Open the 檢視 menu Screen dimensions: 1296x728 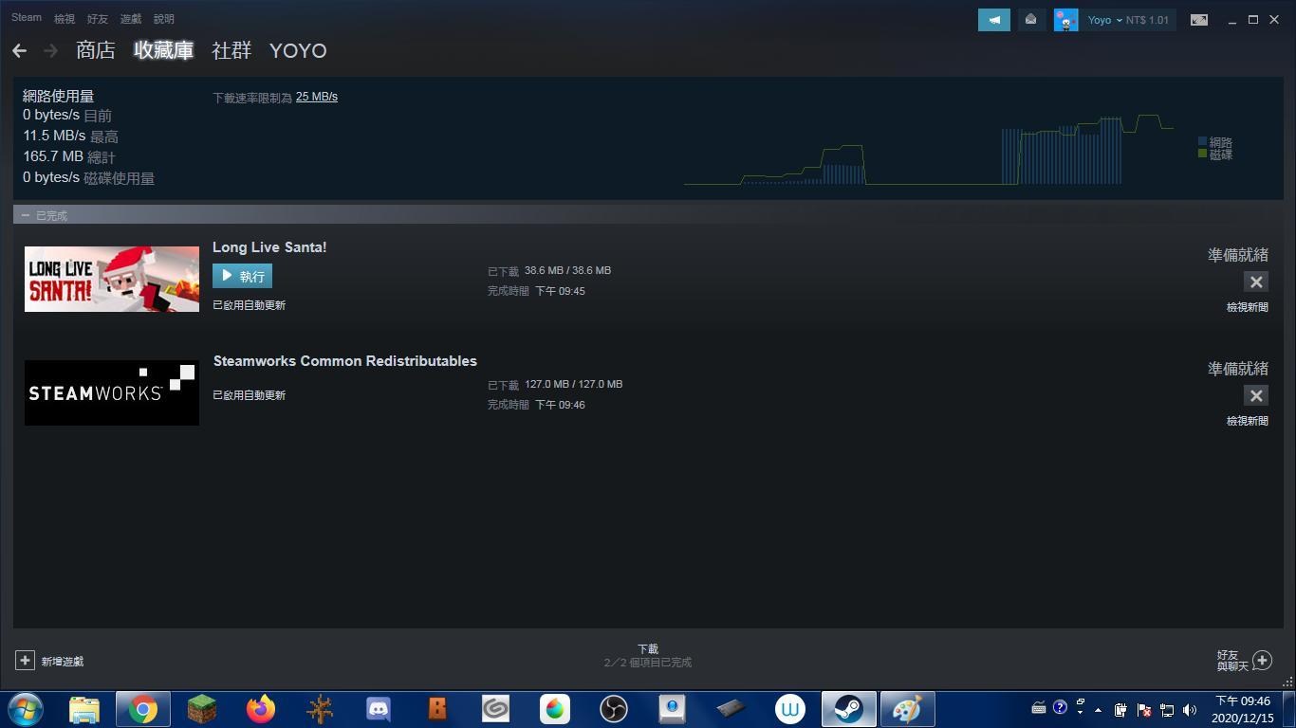[x=65, y=19]
